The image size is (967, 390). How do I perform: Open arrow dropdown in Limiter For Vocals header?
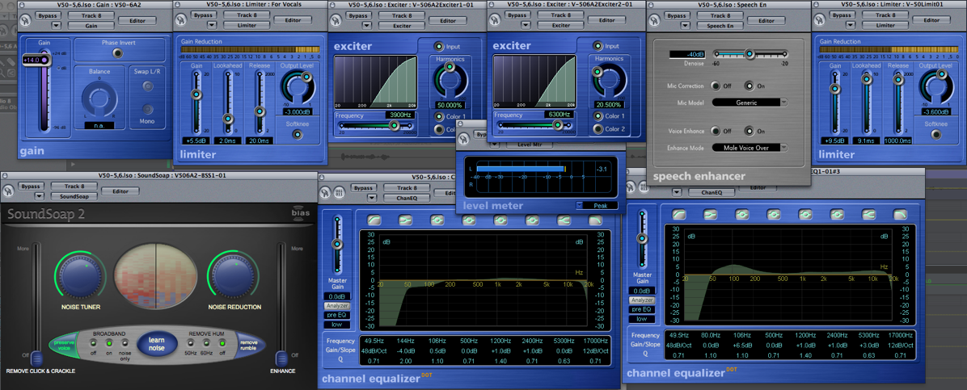pos(212,25)
